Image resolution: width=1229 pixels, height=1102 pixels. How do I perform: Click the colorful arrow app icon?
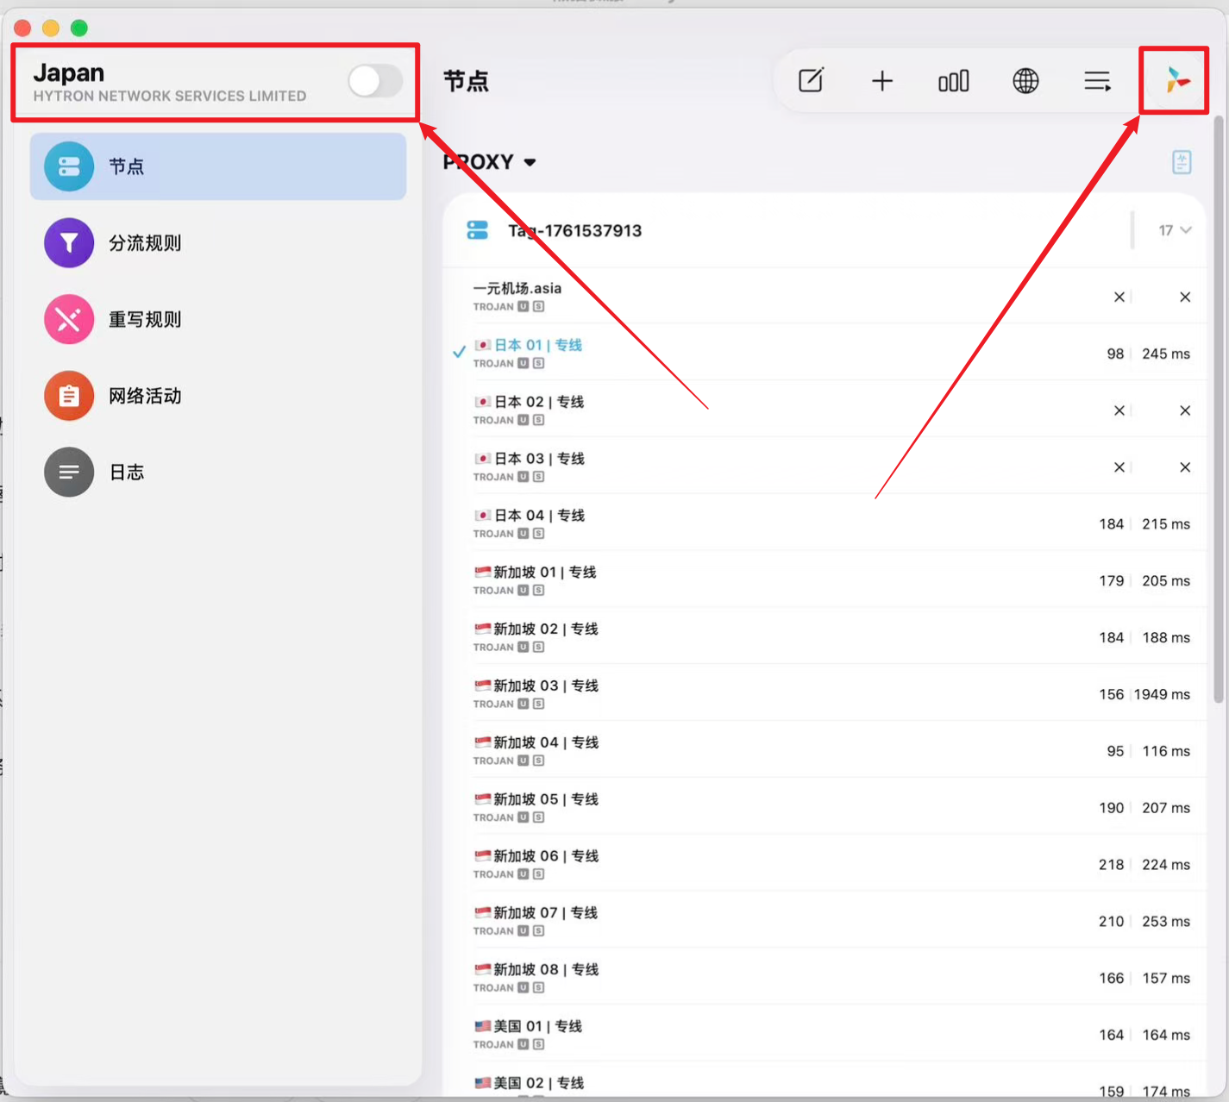click(x=1176, y=80)
